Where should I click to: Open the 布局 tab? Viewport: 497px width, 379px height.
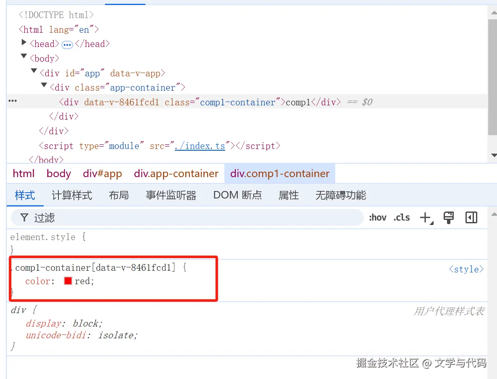[119, 195]
